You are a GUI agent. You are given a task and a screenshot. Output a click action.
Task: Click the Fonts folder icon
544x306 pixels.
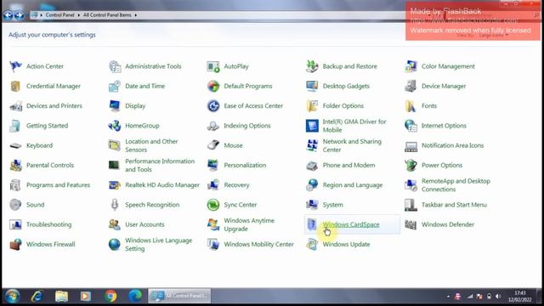(411, 105)
